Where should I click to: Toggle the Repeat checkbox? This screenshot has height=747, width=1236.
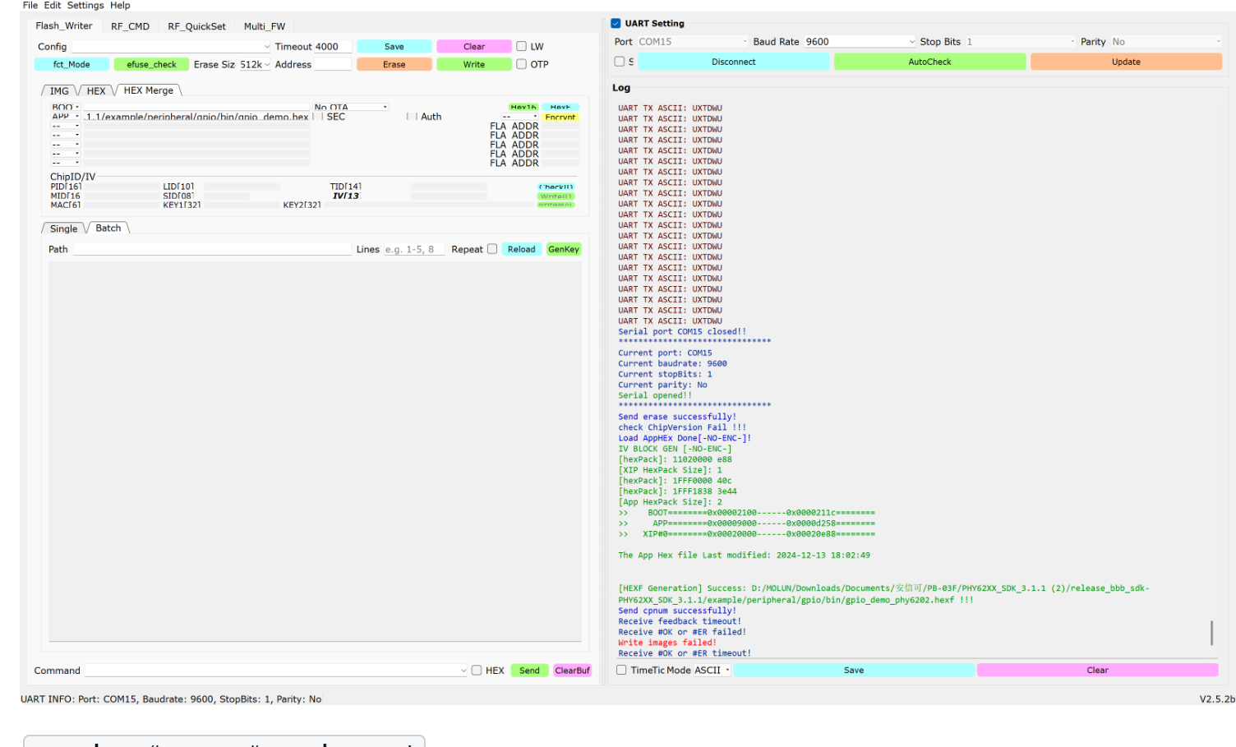492,249
